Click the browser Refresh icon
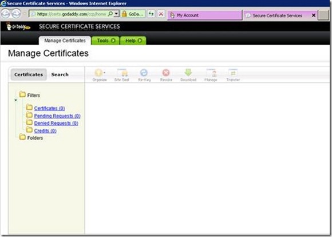Image resolution: width=332 pixels, height=237 pixels. tap(151, 14)
